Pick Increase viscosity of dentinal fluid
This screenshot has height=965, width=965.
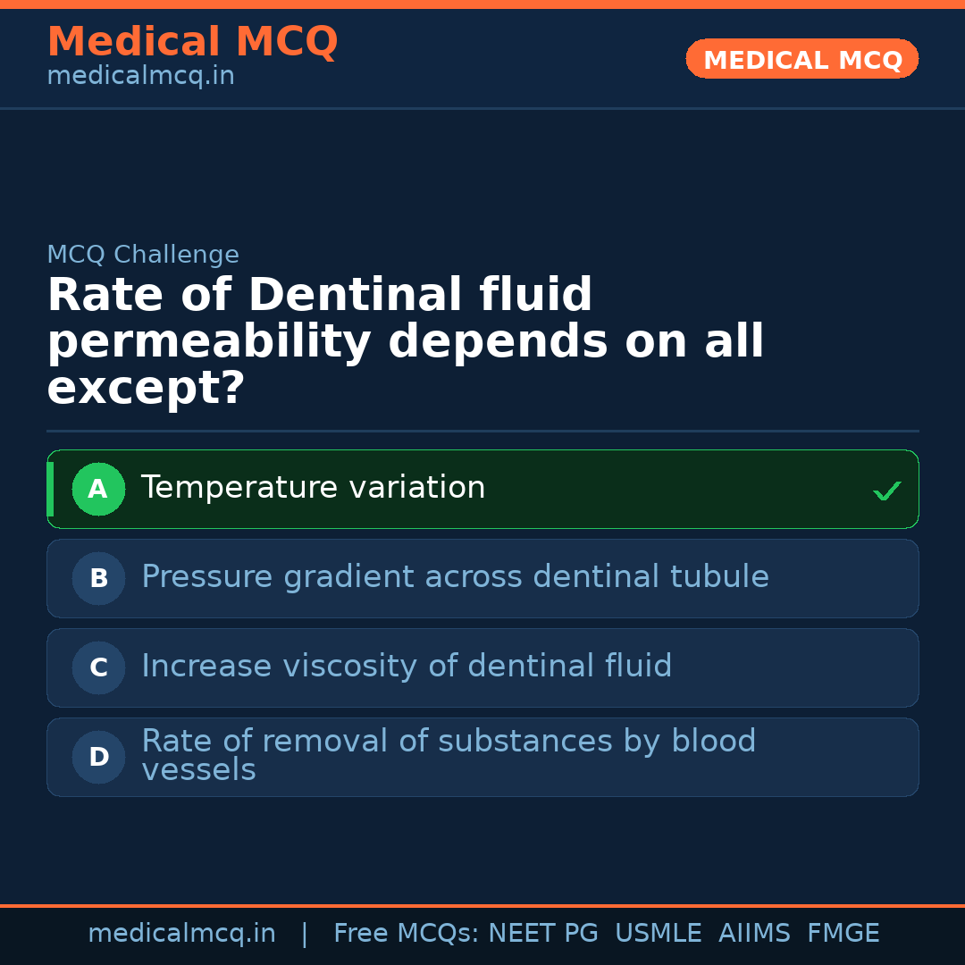[x=407, y=667]
